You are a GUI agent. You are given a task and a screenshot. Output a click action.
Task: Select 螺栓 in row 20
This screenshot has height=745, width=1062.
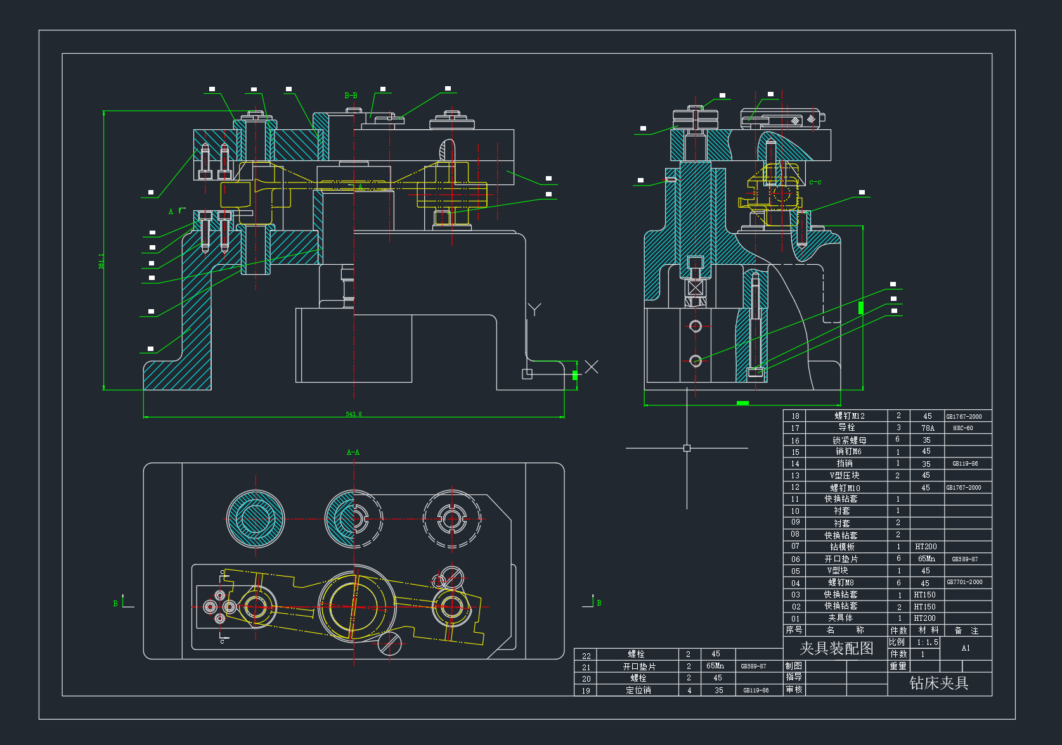[x=638, y=678]
